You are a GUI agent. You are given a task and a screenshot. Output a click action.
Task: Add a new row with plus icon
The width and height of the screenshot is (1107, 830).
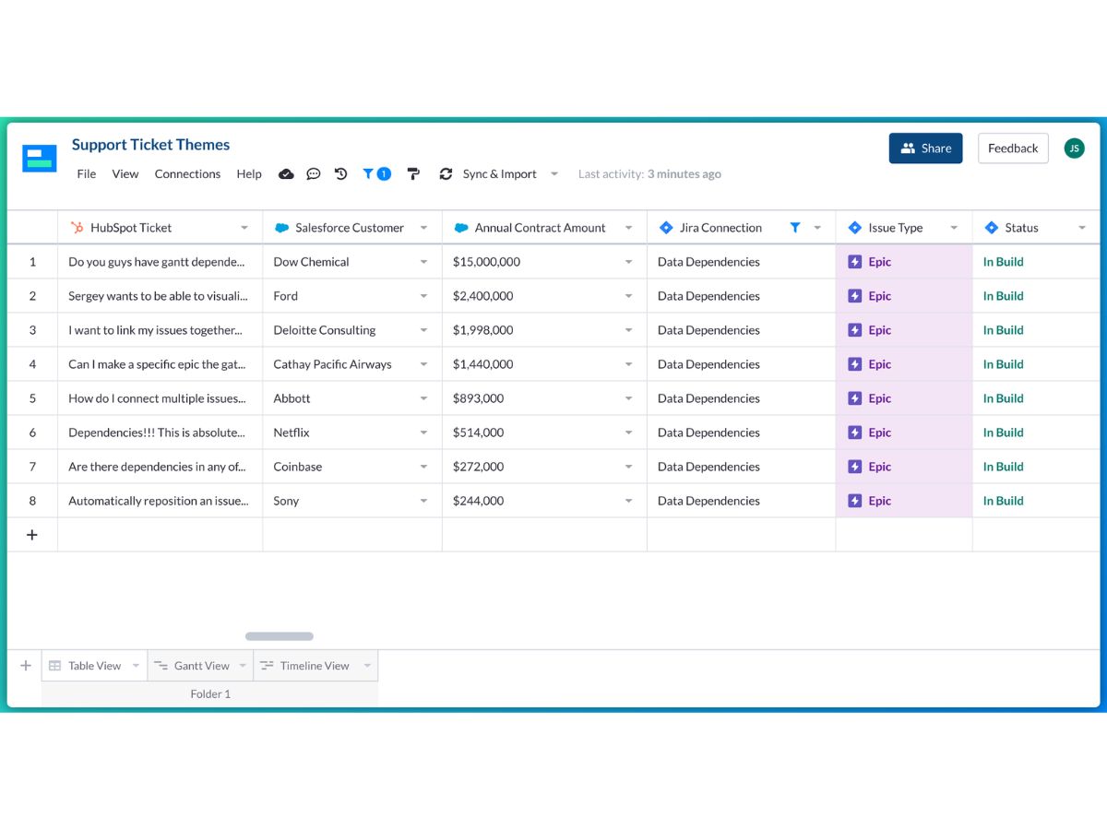pyautogui.click(x=32, y=535)
